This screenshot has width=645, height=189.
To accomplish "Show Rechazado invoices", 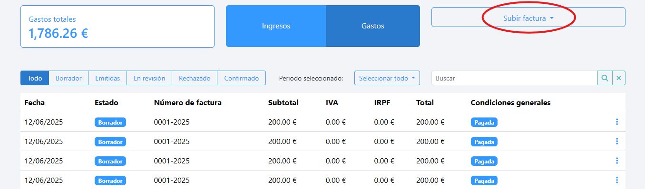I will tap(195, 78).
